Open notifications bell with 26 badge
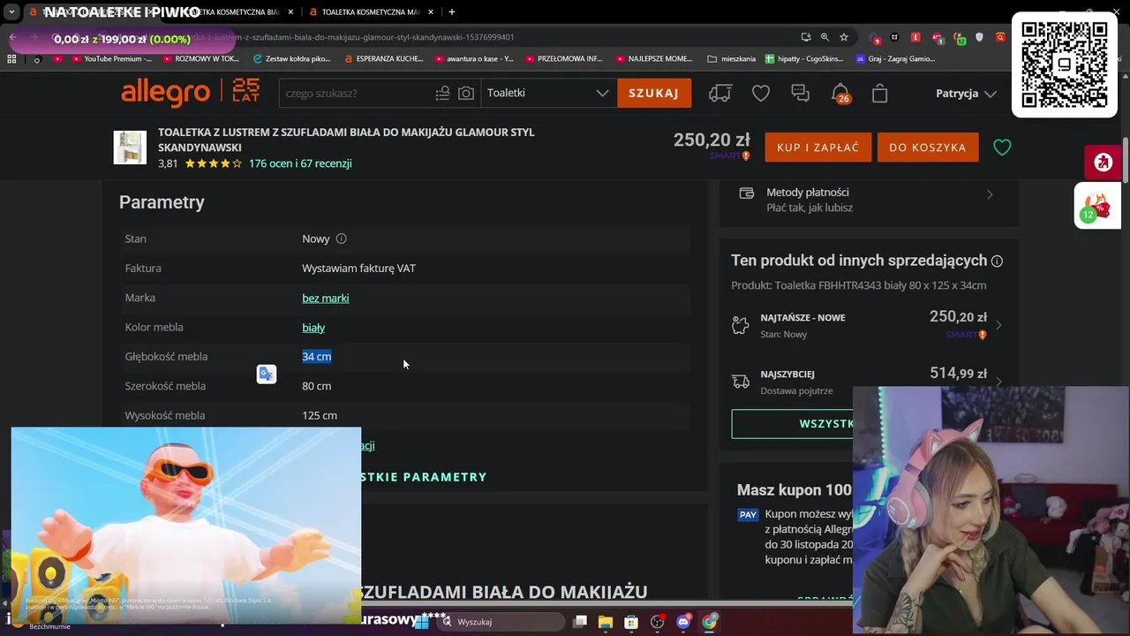Image resolution: width=1130 pixels, height=636 pixels. [840, 93]
